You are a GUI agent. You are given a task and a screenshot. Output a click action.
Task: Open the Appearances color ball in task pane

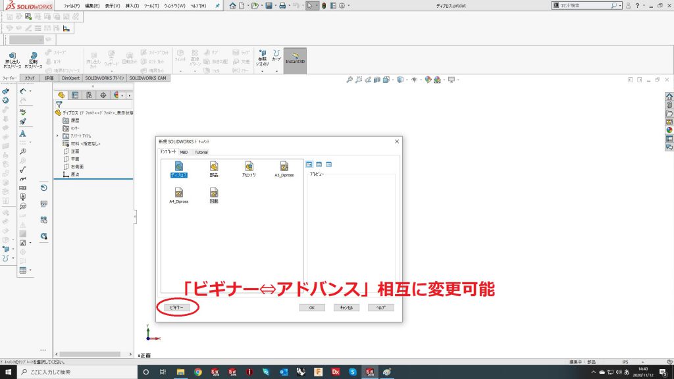[669, 130]
